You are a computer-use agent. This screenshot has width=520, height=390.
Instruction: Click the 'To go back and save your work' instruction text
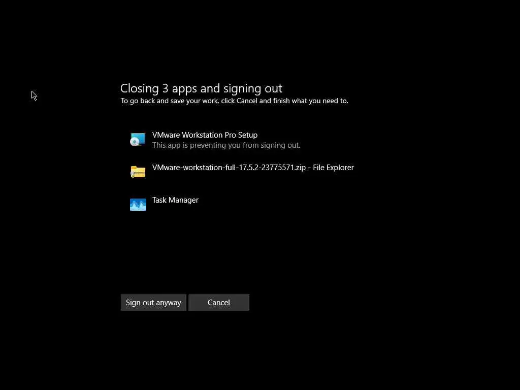coord(234,101)
